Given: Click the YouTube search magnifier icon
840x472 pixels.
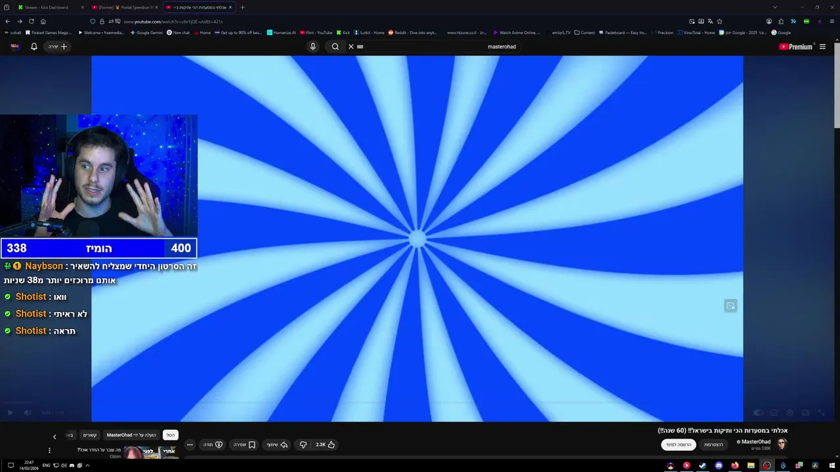Looking at the screenshot, I should point(335,47).
